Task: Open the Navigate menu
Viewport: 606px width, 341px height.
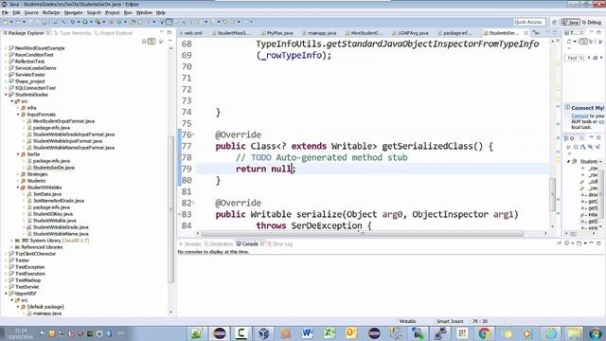Action: [x=73, y=12]
